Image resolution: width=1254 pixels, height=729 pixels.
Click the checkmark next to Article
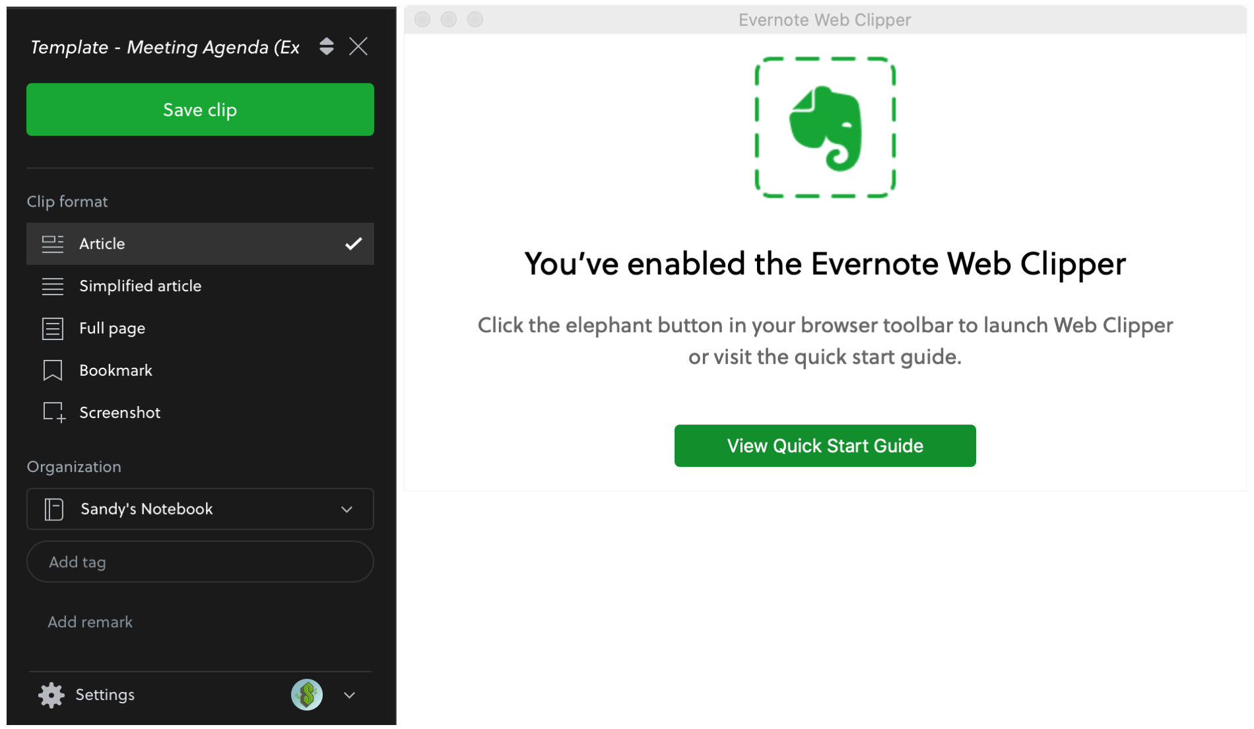pos(354,244)
